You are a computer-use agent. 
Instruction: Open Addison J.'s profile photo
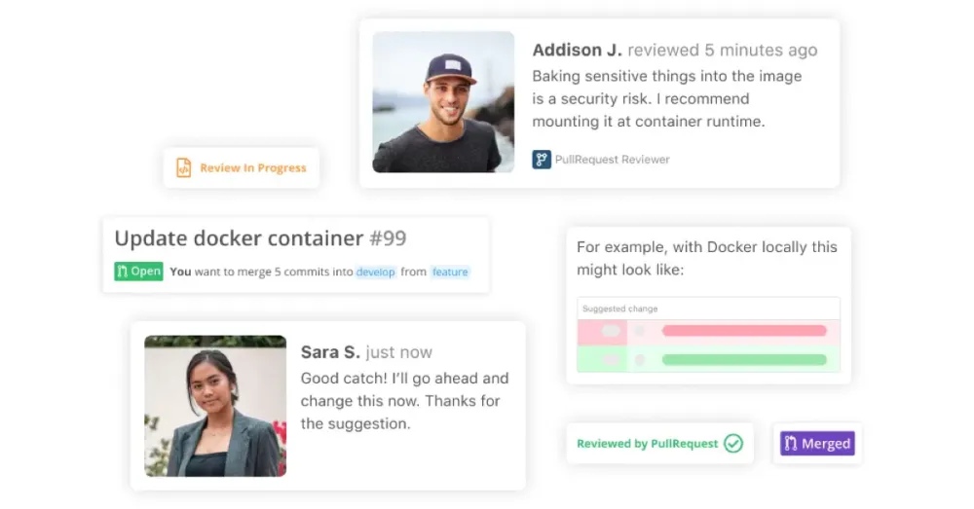443,102
